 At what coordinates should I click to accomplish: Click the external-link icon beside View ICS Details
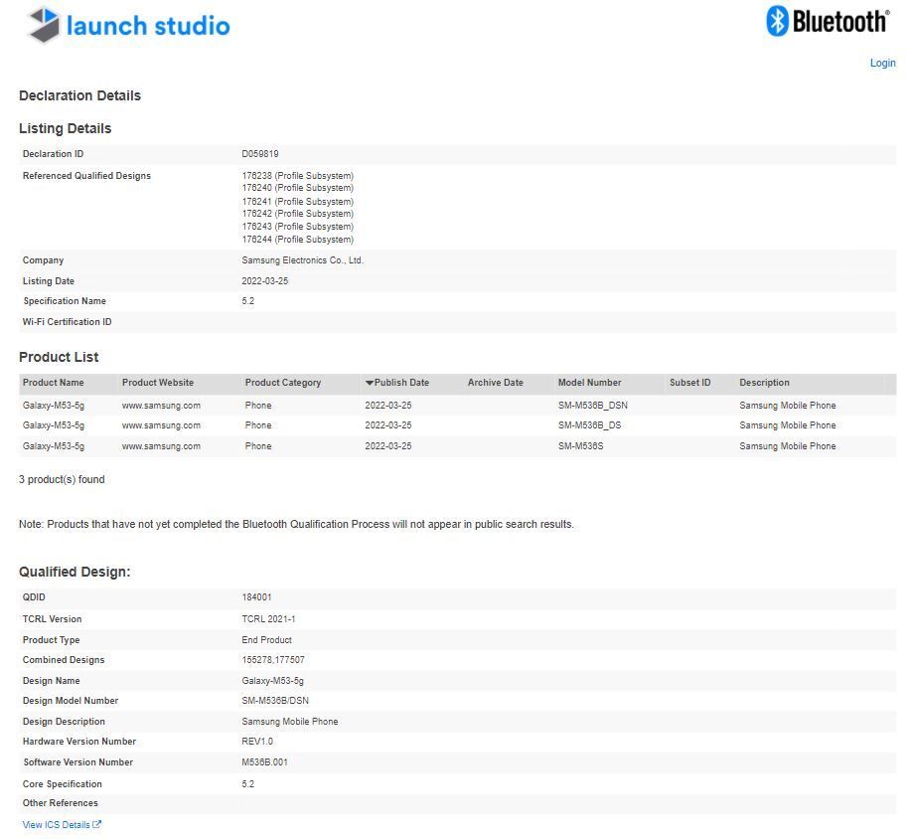tap(97, 824)
